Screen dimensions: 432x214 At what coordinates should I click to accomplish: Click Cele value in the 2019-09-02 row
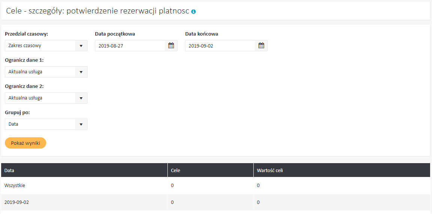point(172,202)
